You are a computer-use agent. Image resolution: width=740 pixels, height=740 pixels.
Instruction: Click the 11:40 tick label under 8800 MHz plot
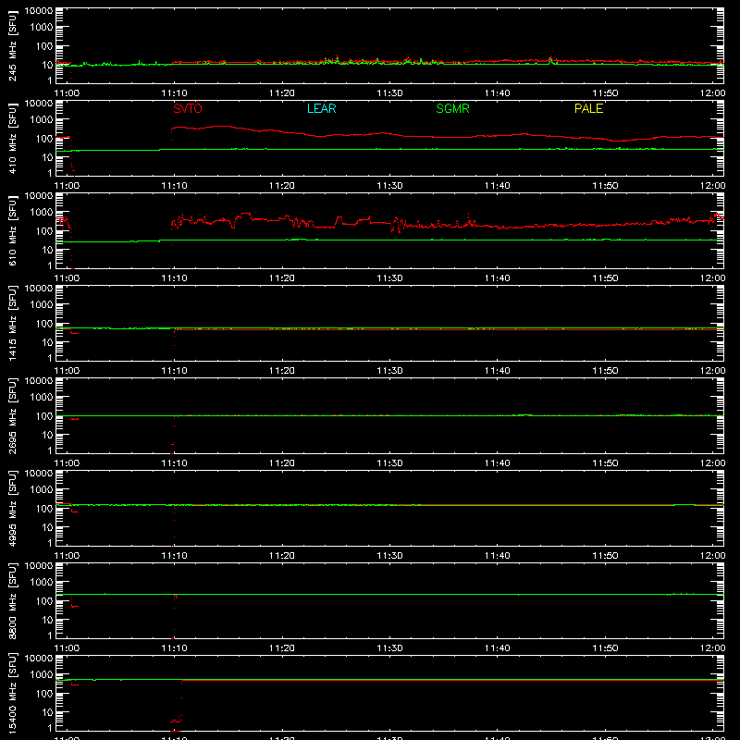point(498,648)
